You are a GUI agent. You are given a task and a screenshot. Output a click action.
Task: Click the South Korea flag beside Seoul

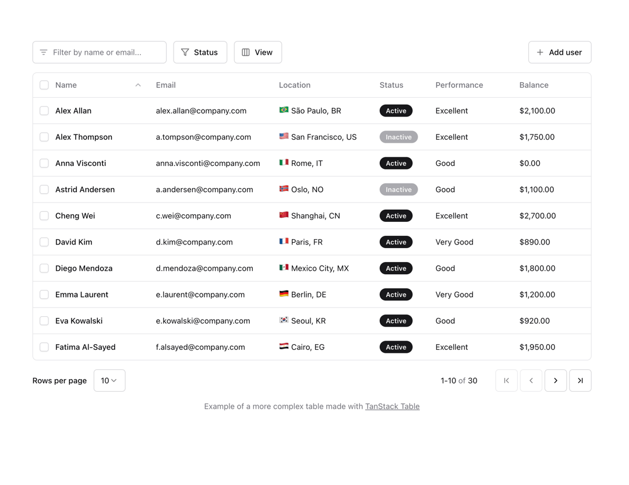284,320
